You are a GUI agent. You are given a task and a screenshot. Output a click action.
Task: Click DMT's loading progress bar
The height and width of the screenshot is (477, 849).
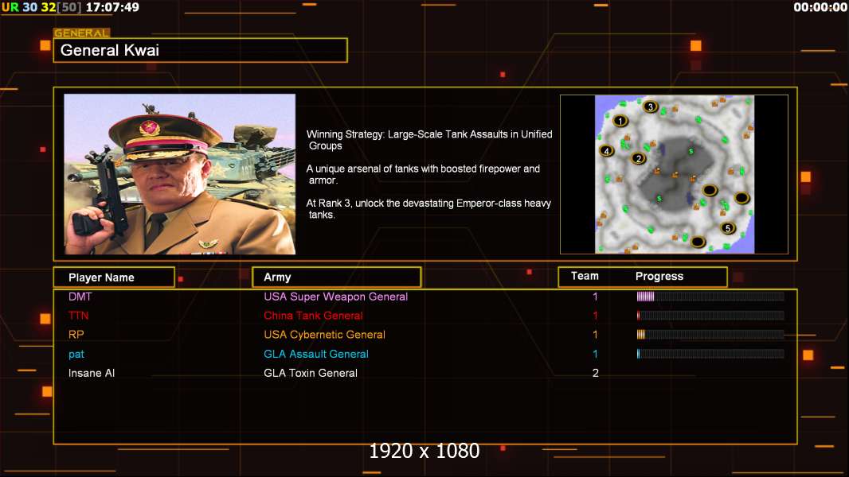click(x=710, y=296)
